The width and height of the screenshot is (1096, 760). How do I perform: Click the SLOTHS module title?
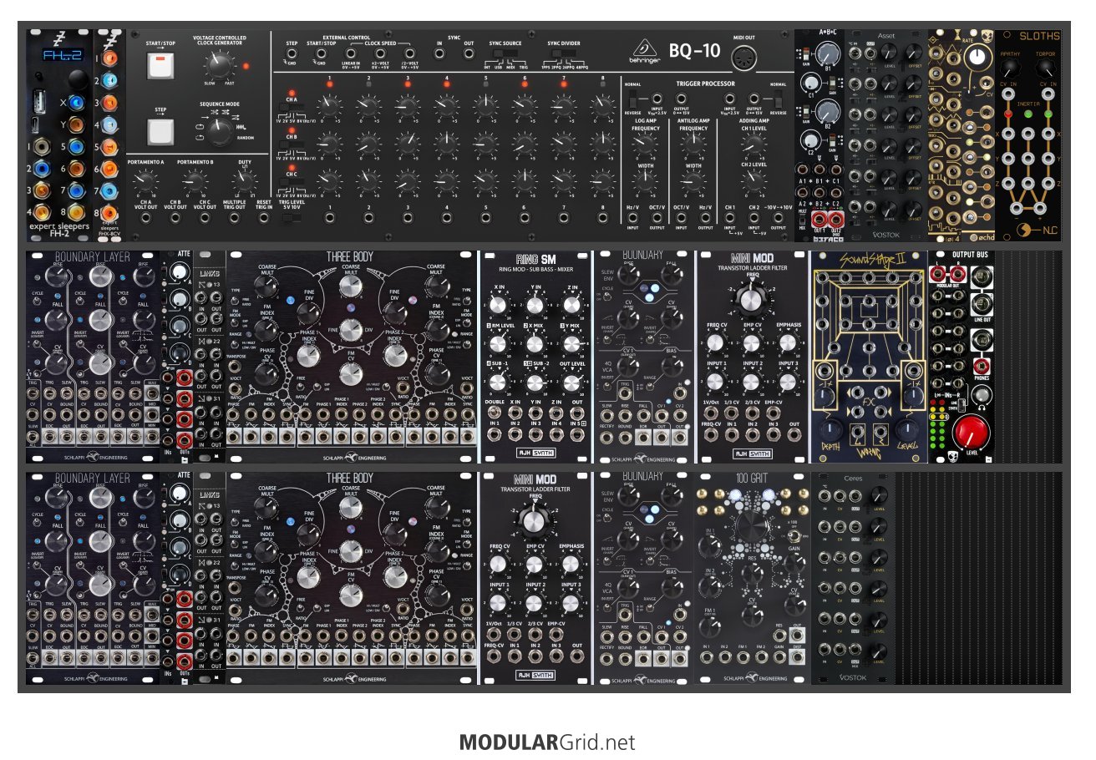click(1039, 36)
